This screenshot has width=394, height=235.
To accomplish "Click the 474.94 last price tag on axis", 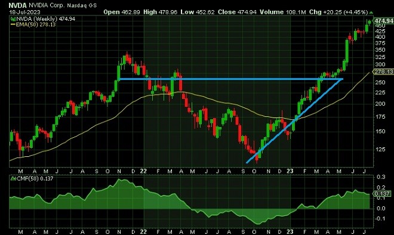I will (383, 21).
